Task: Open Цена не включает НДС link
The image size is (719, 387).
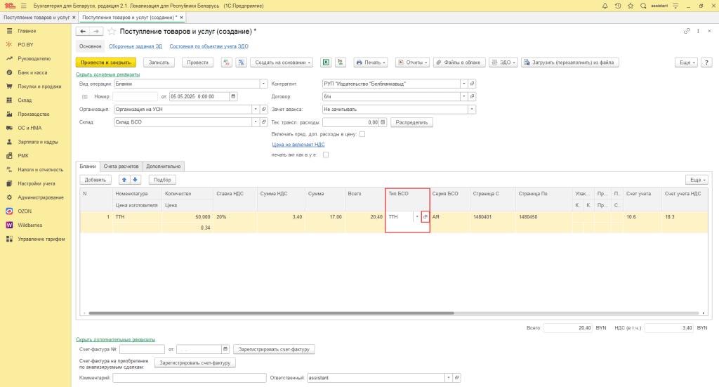Action: 298,145
